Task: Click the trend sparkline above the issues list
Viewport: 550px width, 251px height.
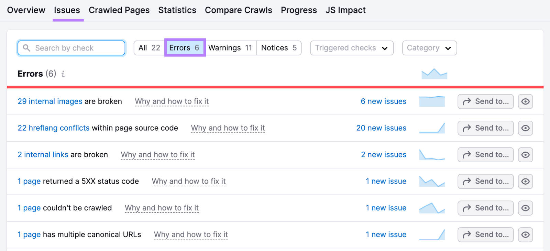Action: pos(434,73)
